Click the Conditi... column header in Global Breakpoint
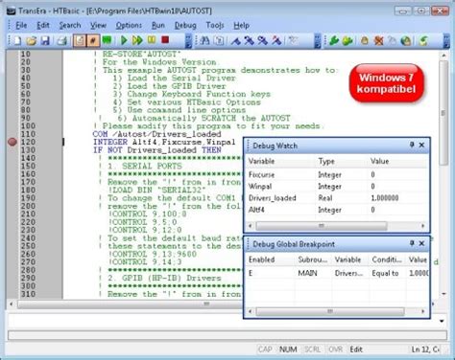The width and height of the screenshot is (455, 360). click(387, 259)
